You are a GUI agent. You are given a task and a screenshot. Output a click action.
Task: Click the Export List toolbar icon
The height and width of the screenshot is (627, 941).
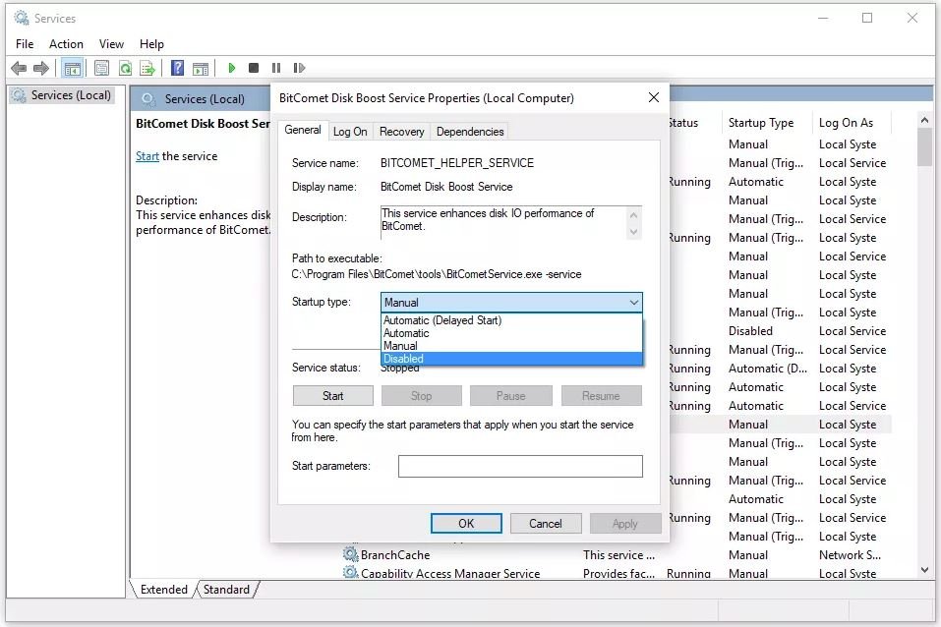point(147,68)
